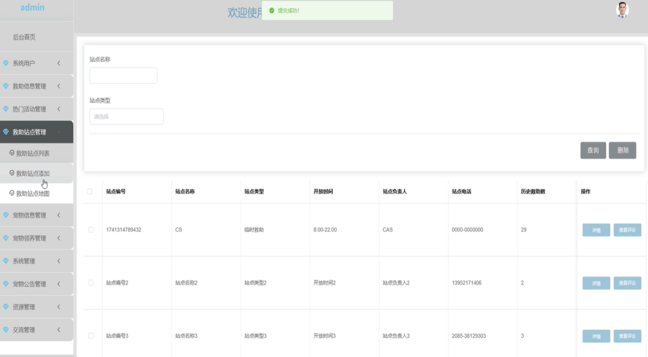
Task: Open 查看评论 for 站点名称3
Action: point(627,336)
